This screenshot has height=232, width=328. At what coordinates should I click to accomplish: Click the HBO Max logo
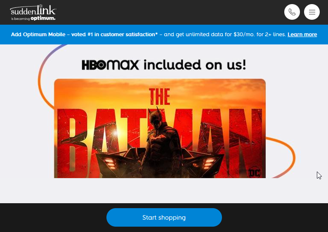tap(111, 65)
